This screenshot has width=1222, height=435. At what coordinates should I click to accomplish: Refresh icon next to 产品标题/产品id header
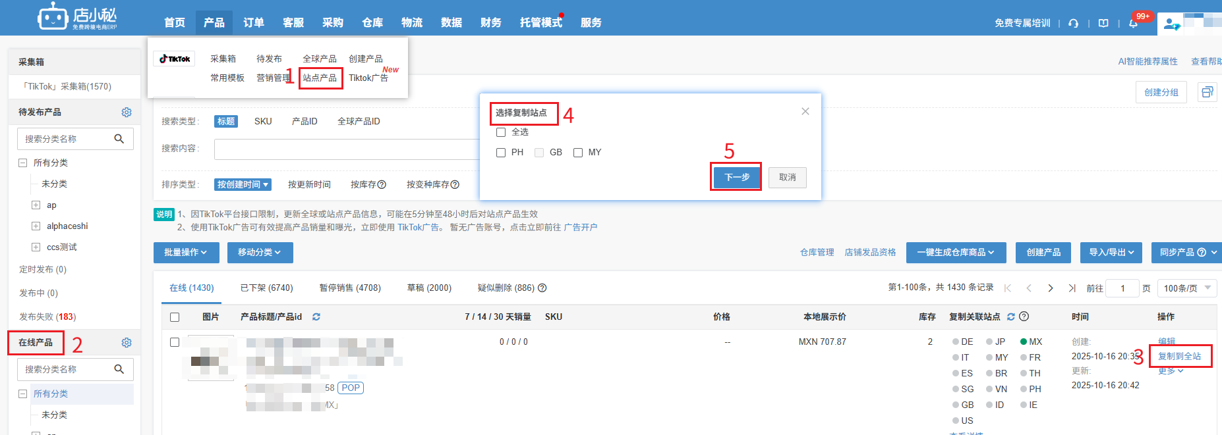pyautogui.click(x=316, y=317)
